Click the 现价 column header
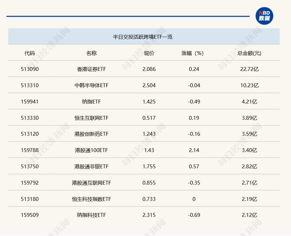This screenshot has width=291, height=236. coord(149,53)
